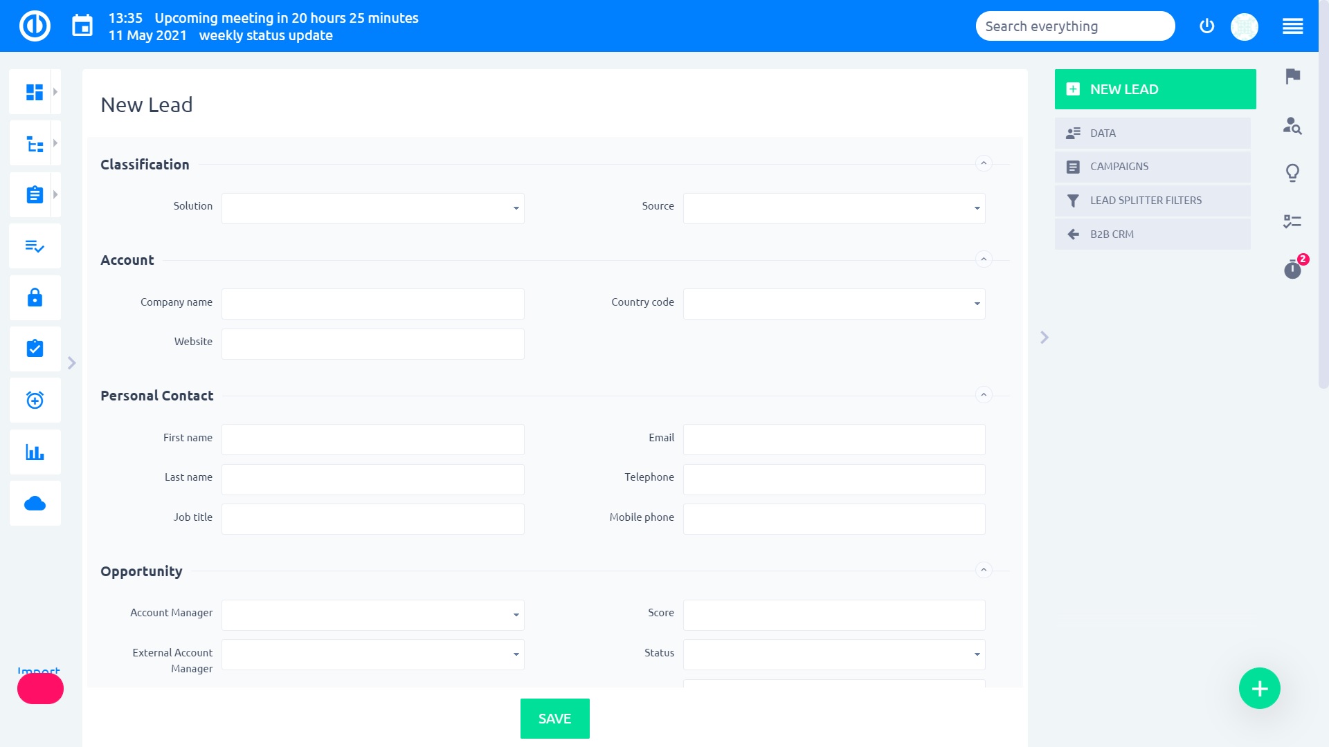Image resolution: width=1329 pixels, height=747 pixels.
Task: Click the lock sidebar icon
Action: (34, 297)
